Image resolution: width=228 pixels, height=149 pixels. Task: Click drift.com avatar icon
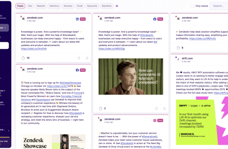point(178,59)
